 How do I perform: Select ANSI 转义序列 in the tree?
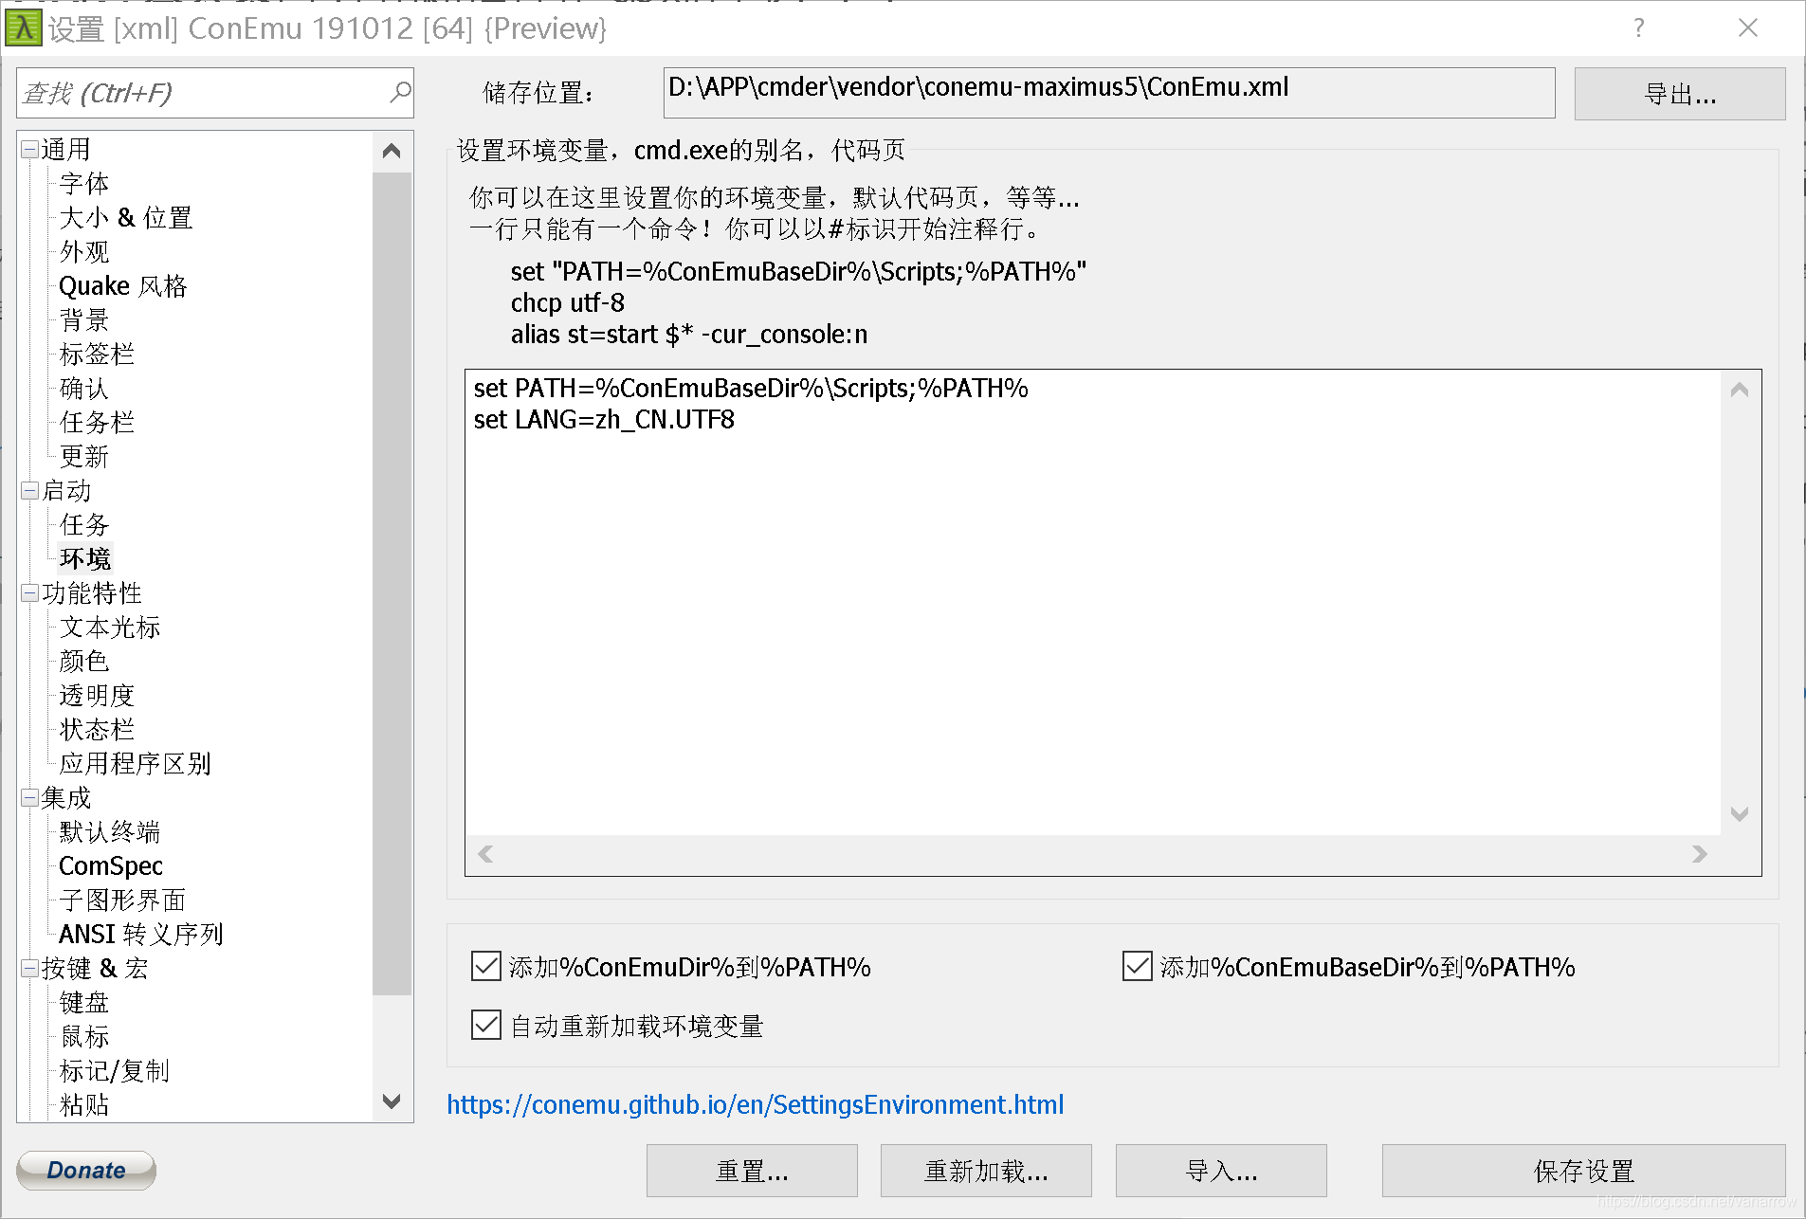point(141,935)
